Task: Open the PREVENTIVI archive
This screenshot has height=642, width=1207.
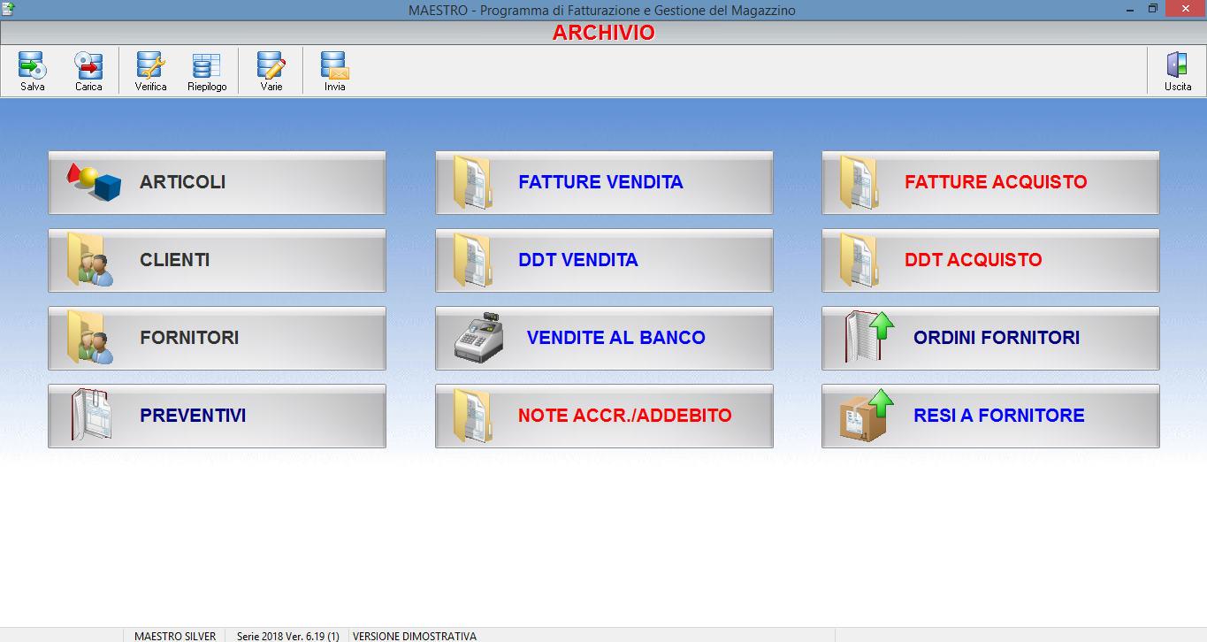Action: coord(217,416)
